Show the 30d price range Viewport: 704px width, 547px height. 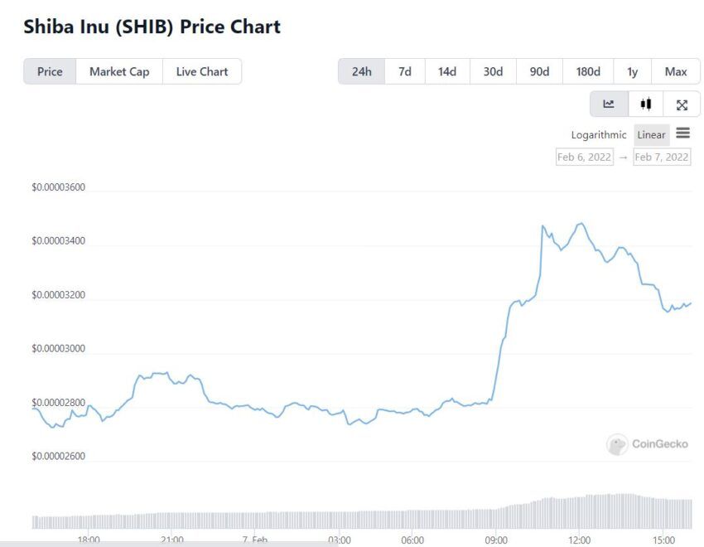pos(493,71)
